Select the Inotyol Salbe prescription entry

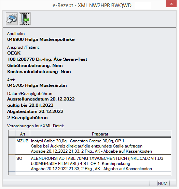(100, 146)
